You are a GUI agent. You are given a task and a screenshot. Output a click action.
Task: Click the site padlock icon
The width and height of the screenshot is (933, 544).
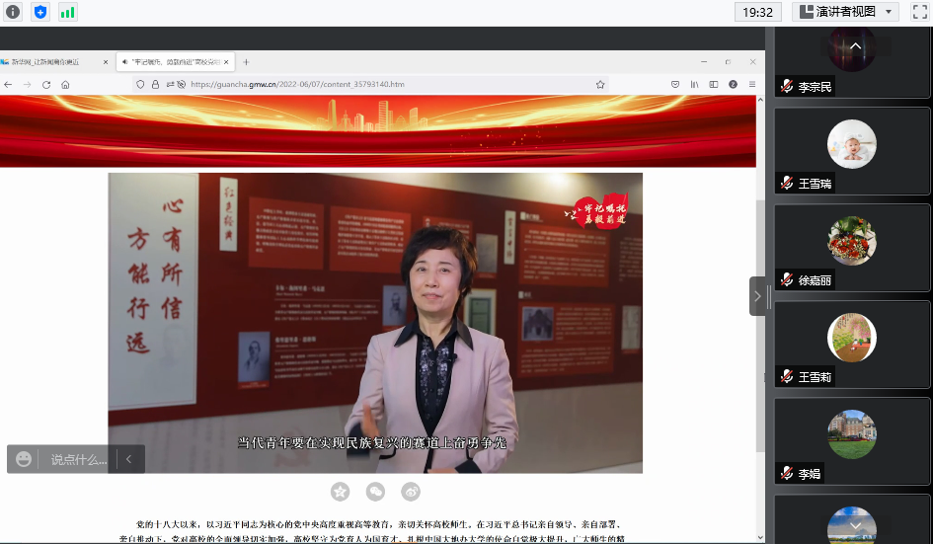pyautogui.click(x=155, y=85)
